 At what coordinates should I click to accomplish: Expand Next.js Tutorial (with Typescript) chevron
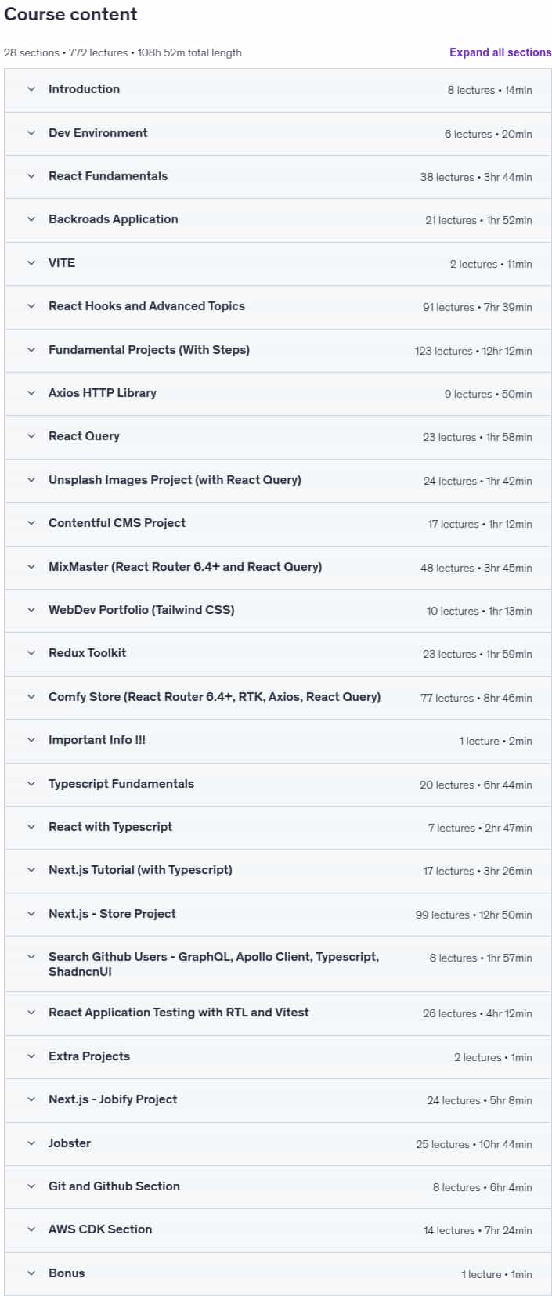(x=31, y=870)
